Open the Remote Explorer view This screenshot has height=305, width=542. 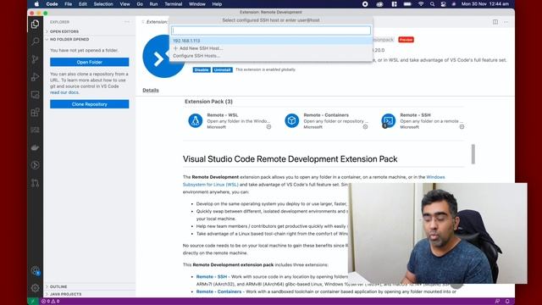[x=35, y=94]
